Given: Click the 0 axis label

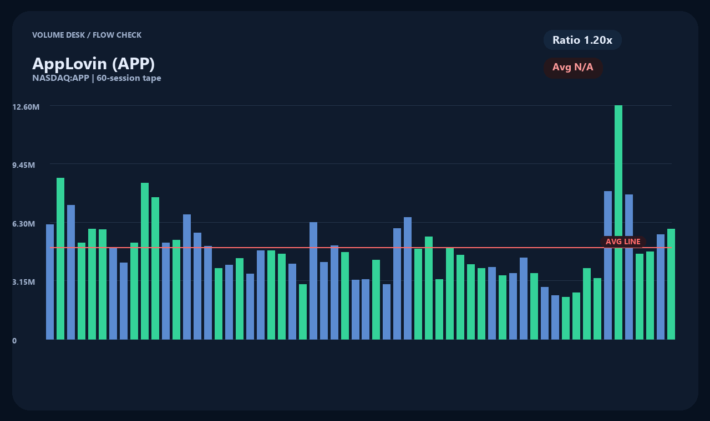Looking at the screenshot, I should (x=14, y=341).
